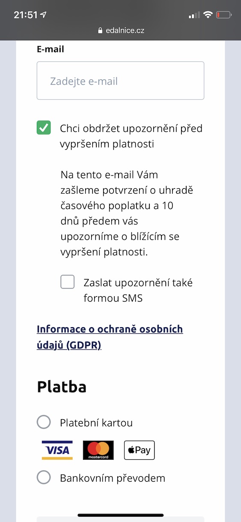Tap the cellular signal bars
This screenshot has width=241, height=522.
pos(194,15)
